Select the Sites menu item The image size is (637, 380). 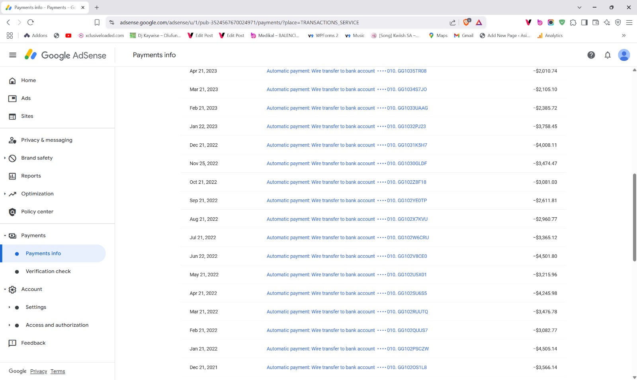coord(27,116)
